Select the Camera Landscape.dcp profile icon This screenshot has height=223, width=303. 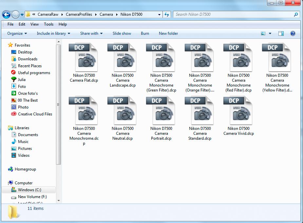[x=122, y=57]
